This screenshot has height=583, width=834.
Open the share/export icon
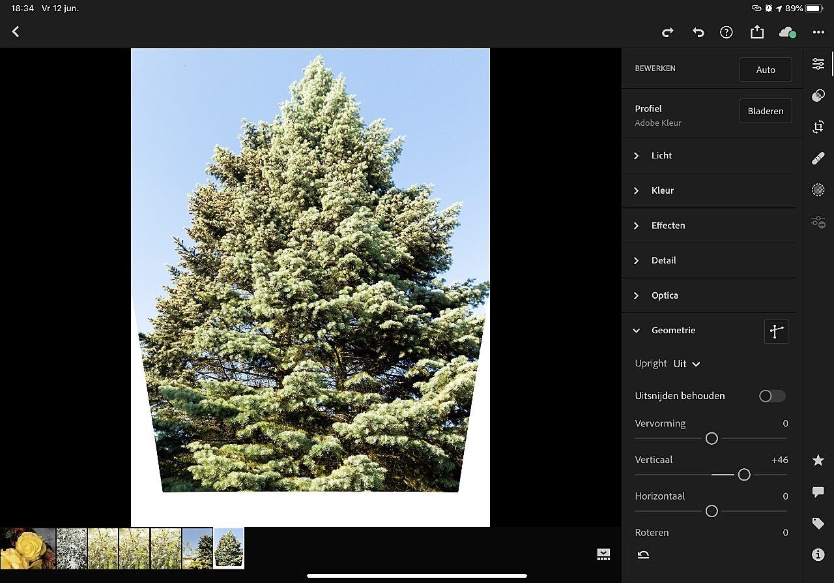point(756,31)
